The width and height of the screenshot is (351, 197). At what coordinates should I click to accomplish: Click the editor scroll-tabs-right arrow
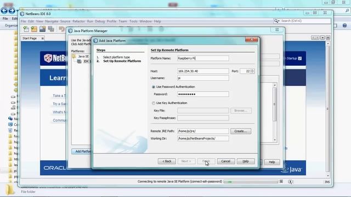coord(318,38)
